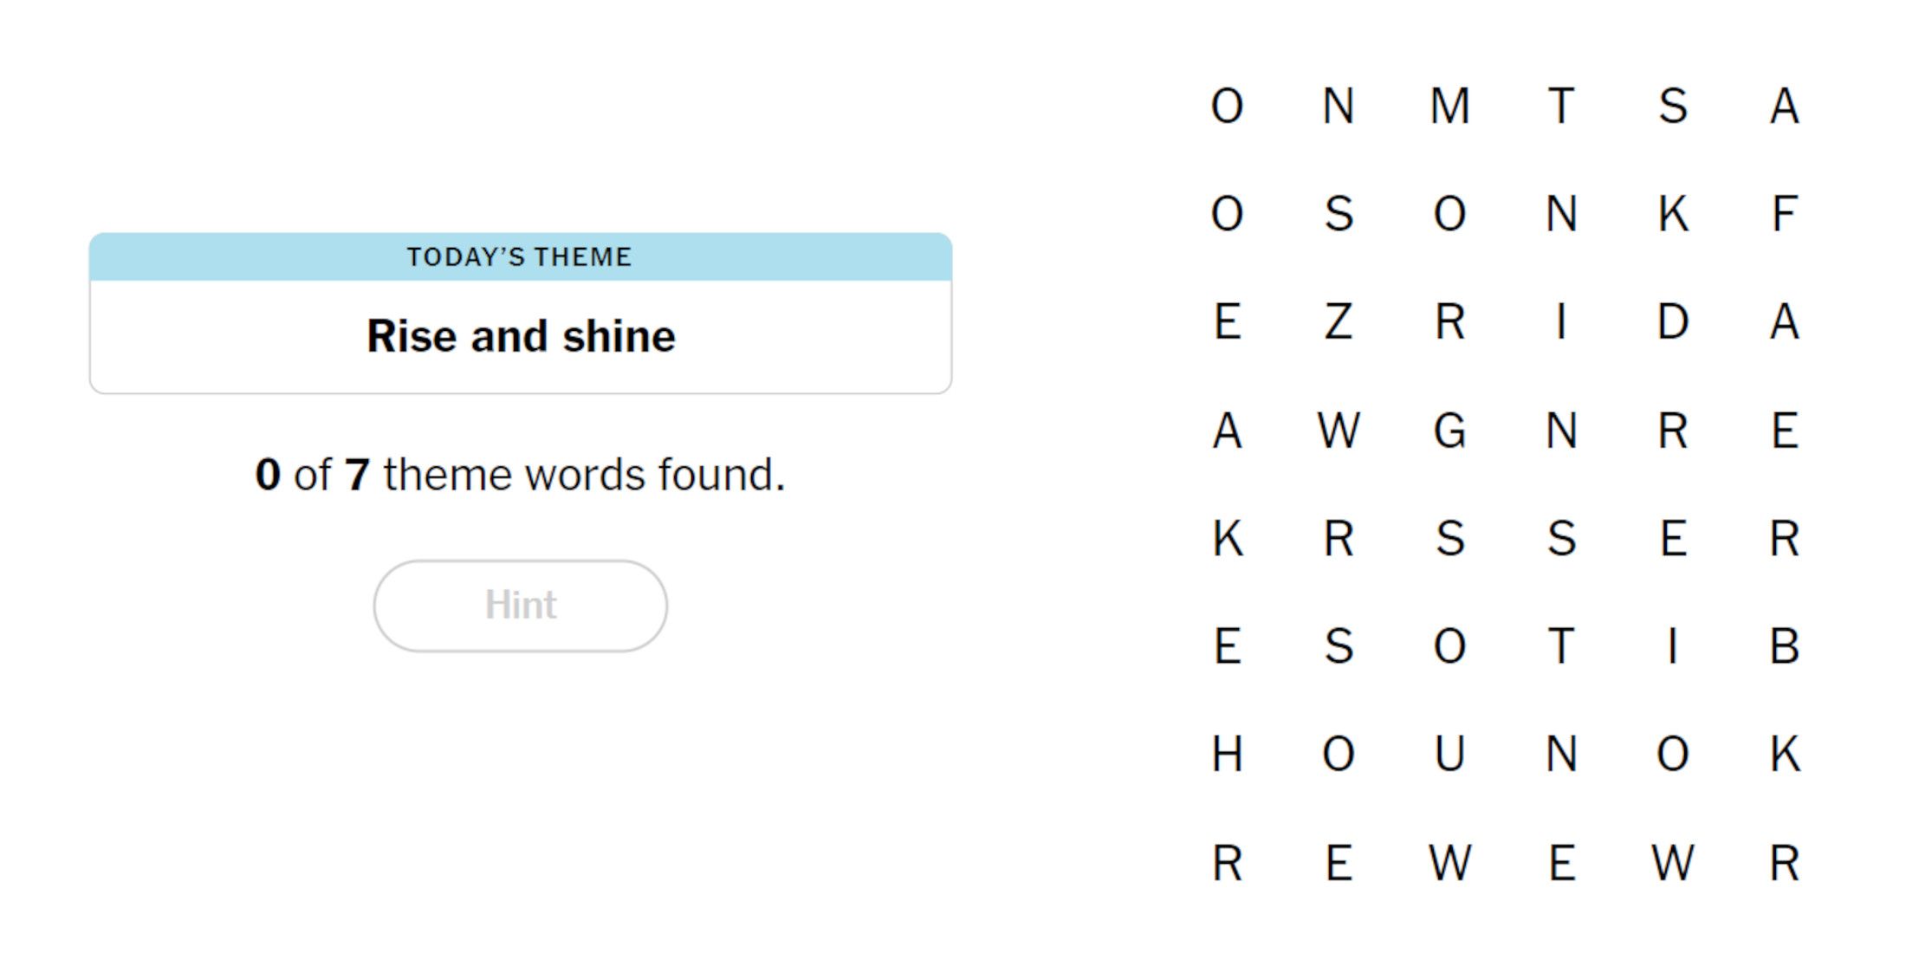Select the letter M in the grid

click(1449, 107)
